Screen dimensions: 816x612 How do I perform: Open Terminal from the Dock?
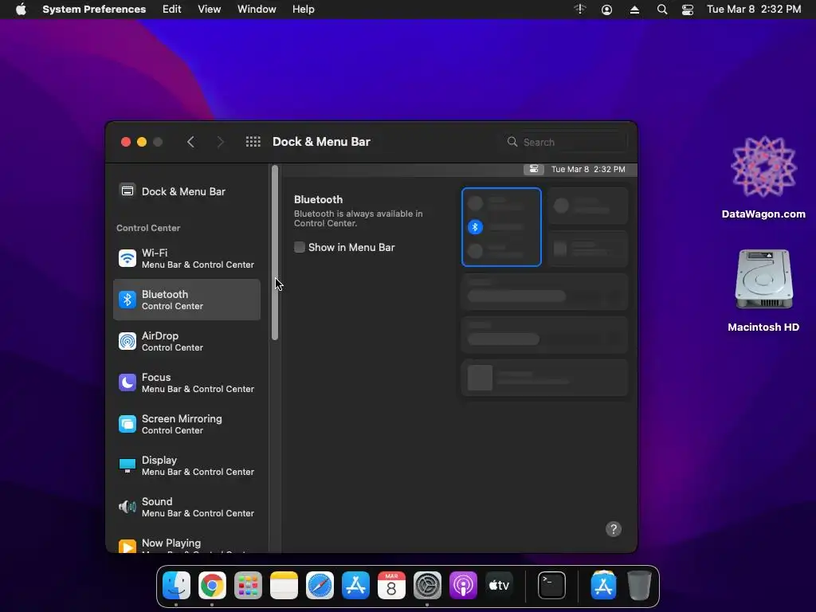[x=551, y=586]
